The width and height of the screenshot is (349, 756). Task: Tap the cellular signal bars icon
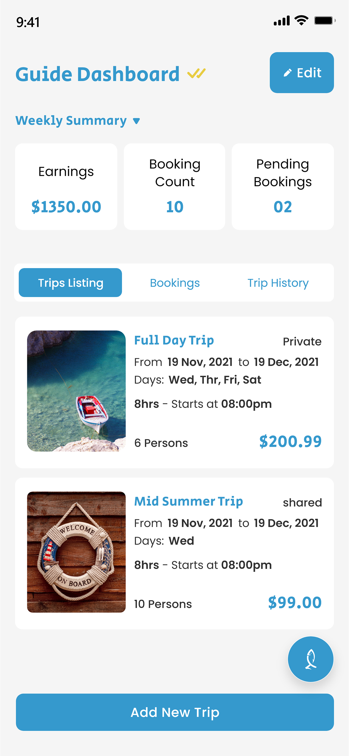[x=282, y=21]
